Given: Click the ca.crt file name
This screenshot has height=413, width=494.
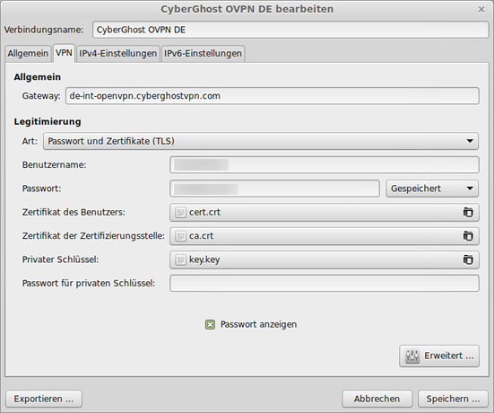Looking at the screenshot, I should 202,236.
